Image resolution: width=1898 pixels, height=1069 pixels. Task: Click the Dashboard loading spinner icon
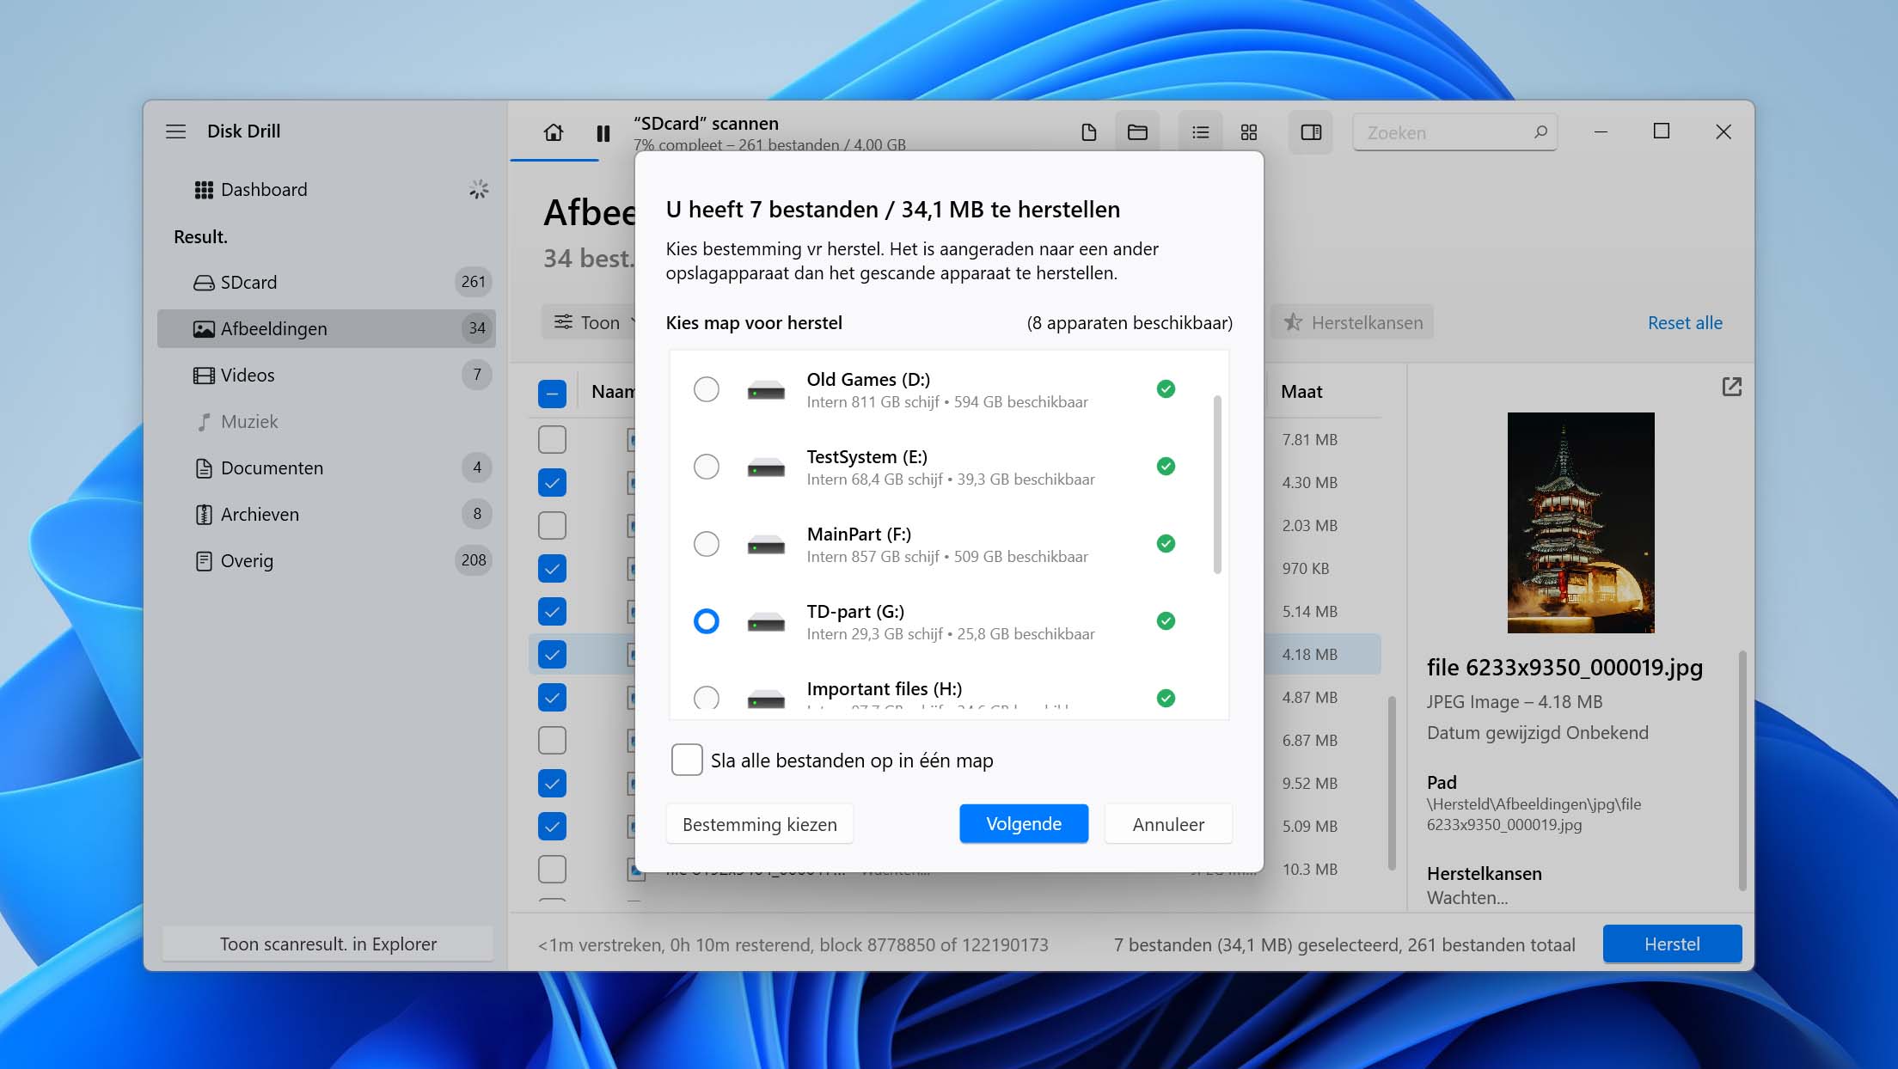click(x=479, y=189)
